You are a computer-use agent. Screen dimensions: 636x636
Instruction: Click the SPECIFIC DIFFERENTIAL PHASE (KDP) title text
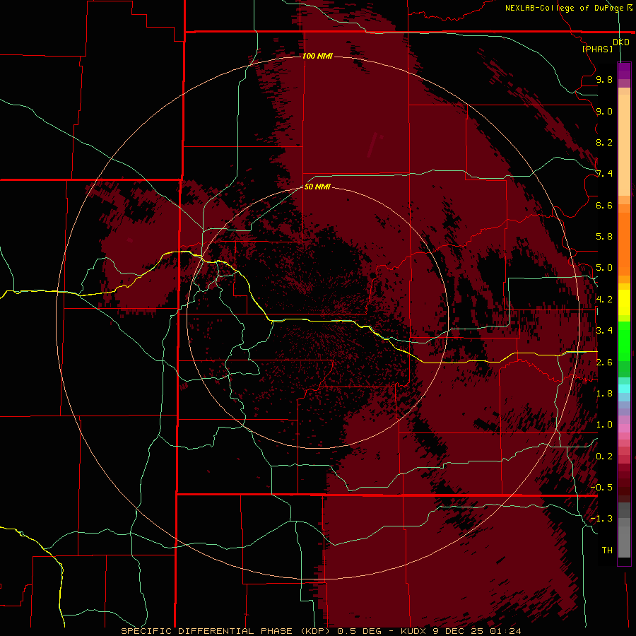click(x=227, y=631)
